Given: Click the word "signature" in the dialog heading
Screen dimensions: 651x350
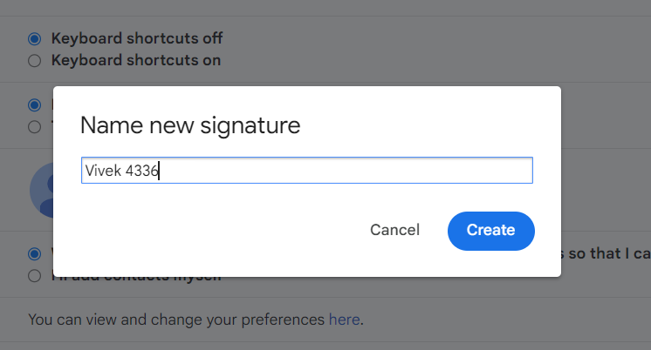Looking at the screenshot, I should coord(248,125).
